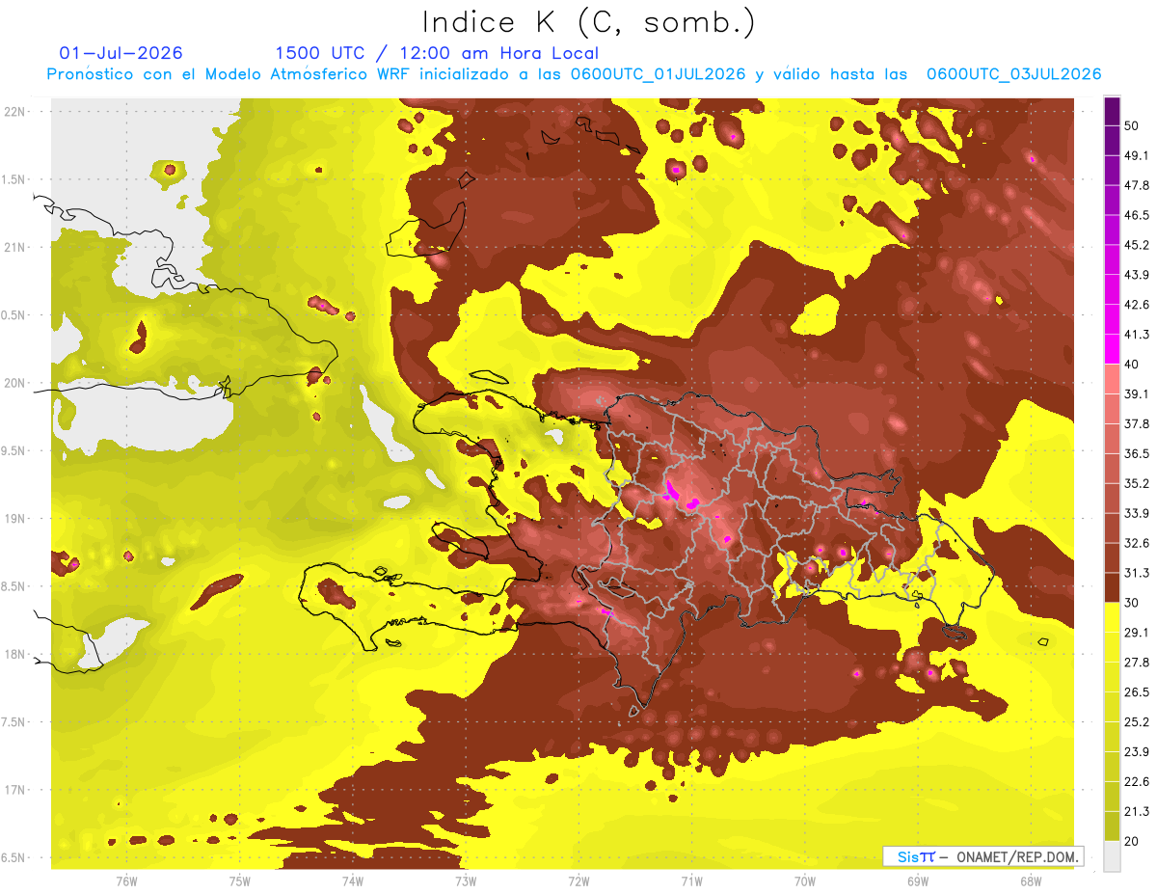This screenshot has height=894, width=1157.
Task: Click the "75W" longitude label
Action: tap(240, 880)
